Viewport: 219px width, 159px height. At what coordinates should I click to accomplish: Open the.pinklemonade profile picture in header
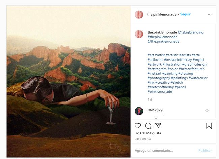(139, 15)
